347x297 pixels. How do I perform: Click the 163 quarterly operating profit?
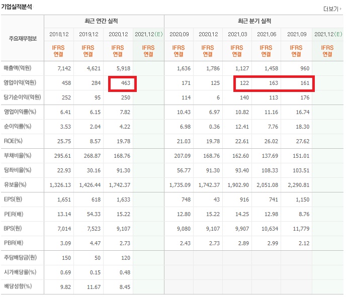click(273, 83)
